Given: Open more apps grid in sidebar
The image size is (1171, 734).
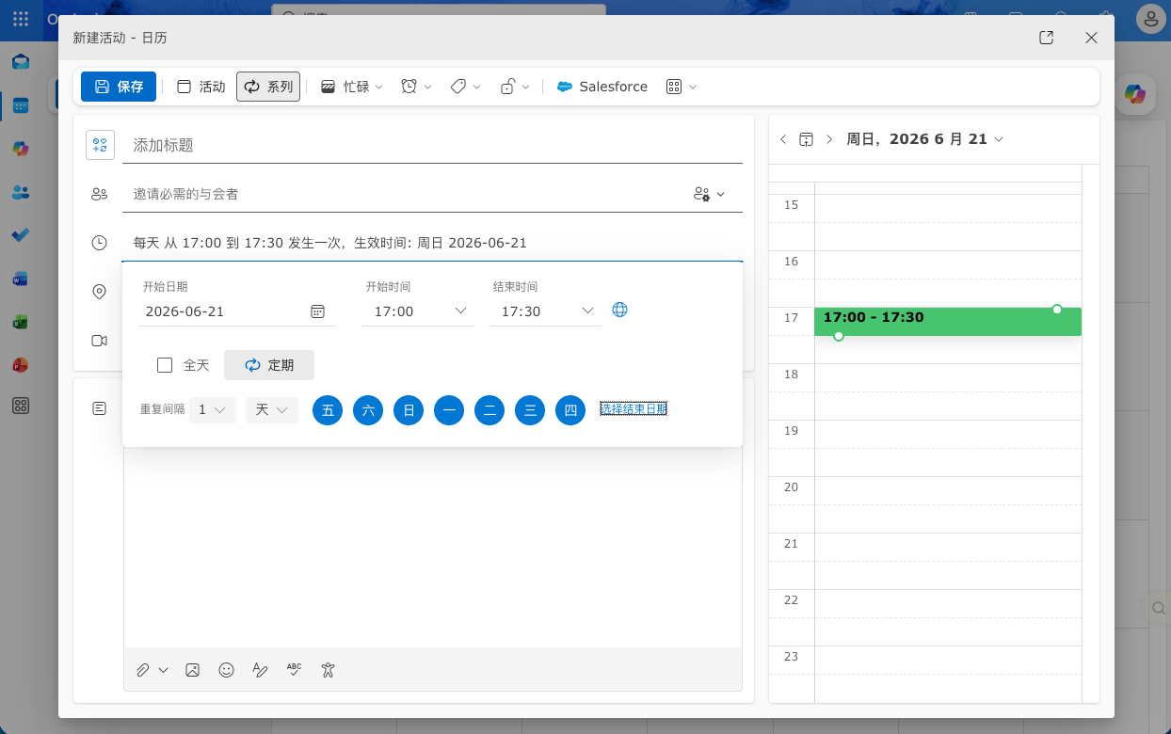Looking at the screenshot, I should click(x=21, y=406).
